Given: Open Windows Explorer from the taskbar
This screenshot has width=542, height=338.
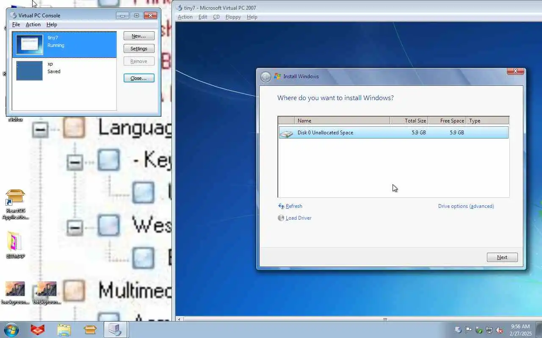Looking at the screenshot, I should coord(64,330).
